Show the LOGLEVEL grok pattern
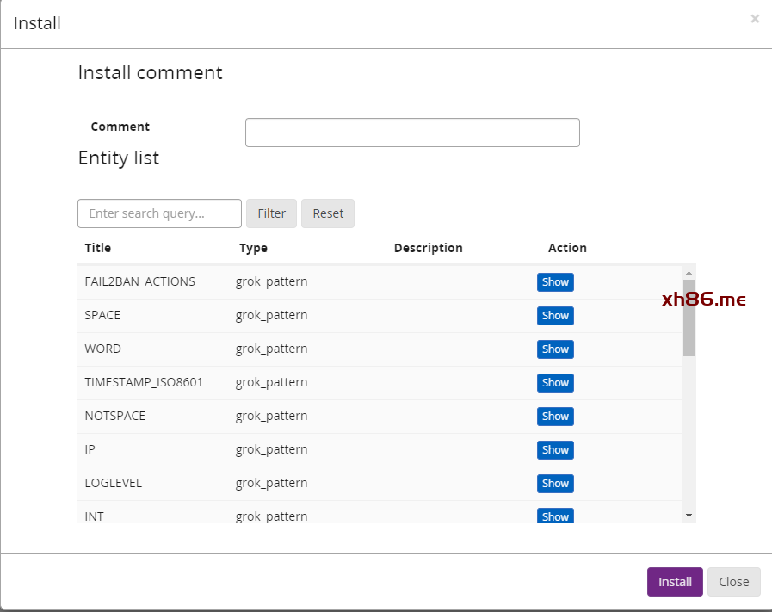Viewport: 772px width, 612px height. [x=555, y=484]
